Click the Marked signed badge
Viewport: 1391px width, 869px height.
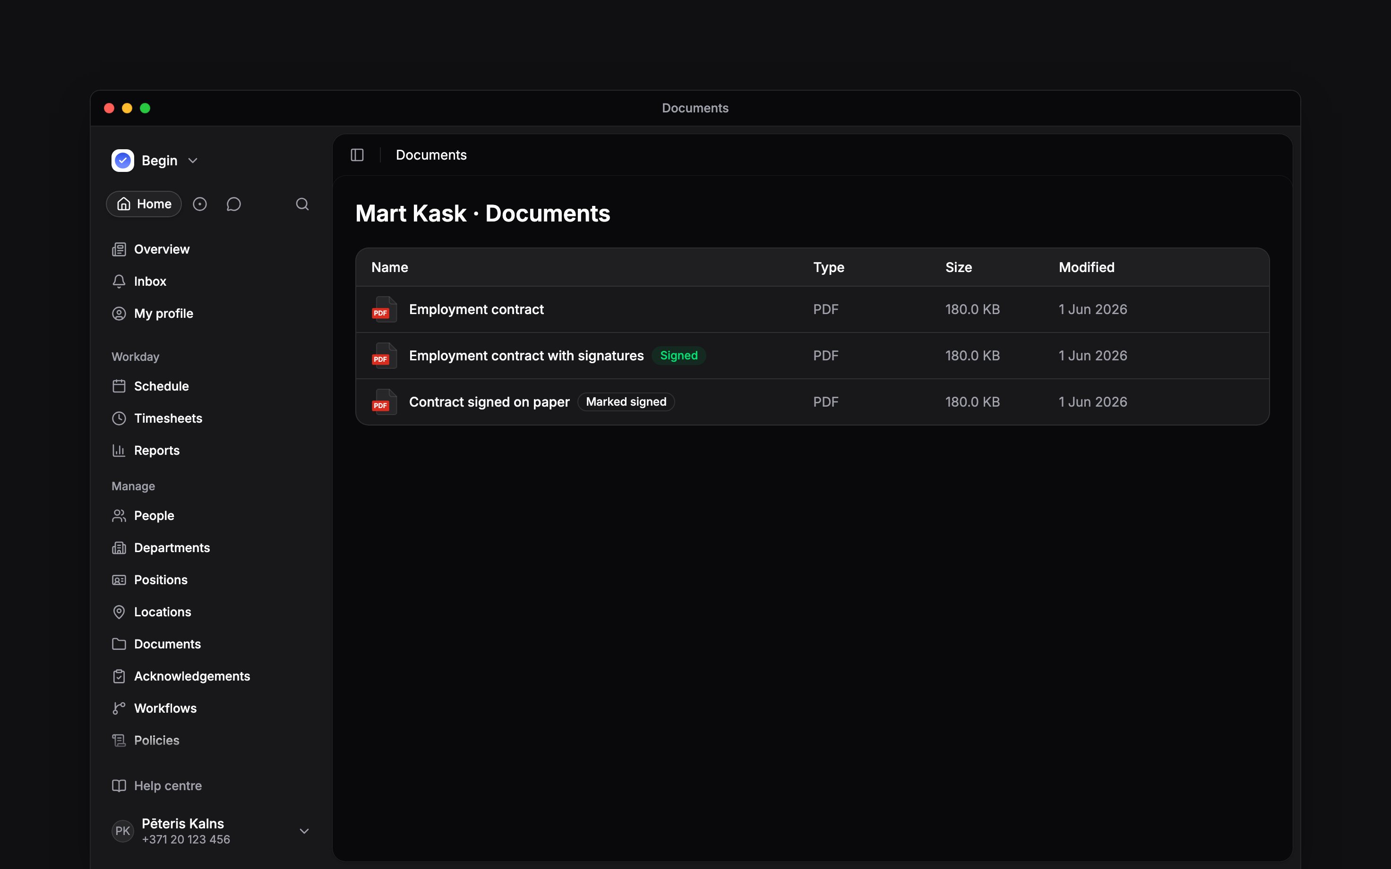(x=626, y=402)
